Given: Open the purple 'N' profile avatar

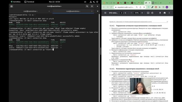Looking at the screenshot, I should (167, 7).
